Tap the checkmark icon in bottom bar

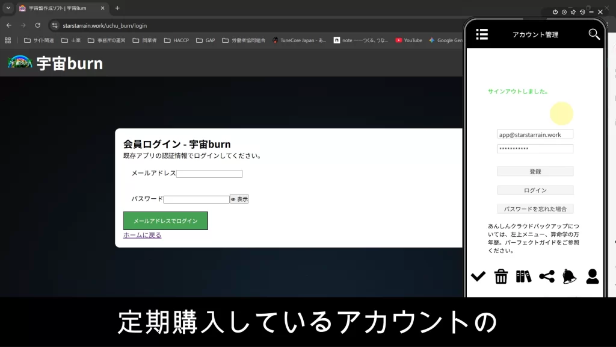tap(478, 277)
